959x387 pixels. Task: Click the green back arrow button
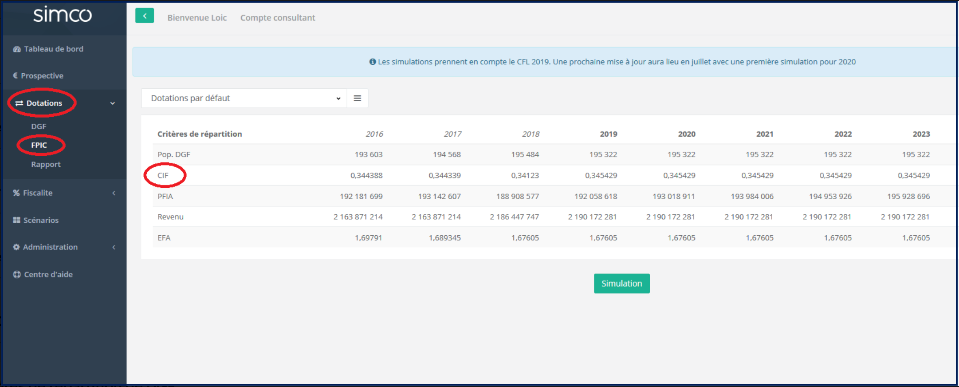coord(145,16)
